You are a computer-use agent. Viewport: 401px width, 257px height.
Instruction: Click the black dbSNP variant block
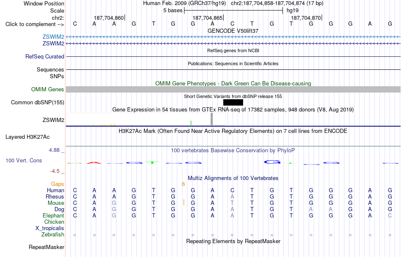pyautogui.click(x=233, y=103)
